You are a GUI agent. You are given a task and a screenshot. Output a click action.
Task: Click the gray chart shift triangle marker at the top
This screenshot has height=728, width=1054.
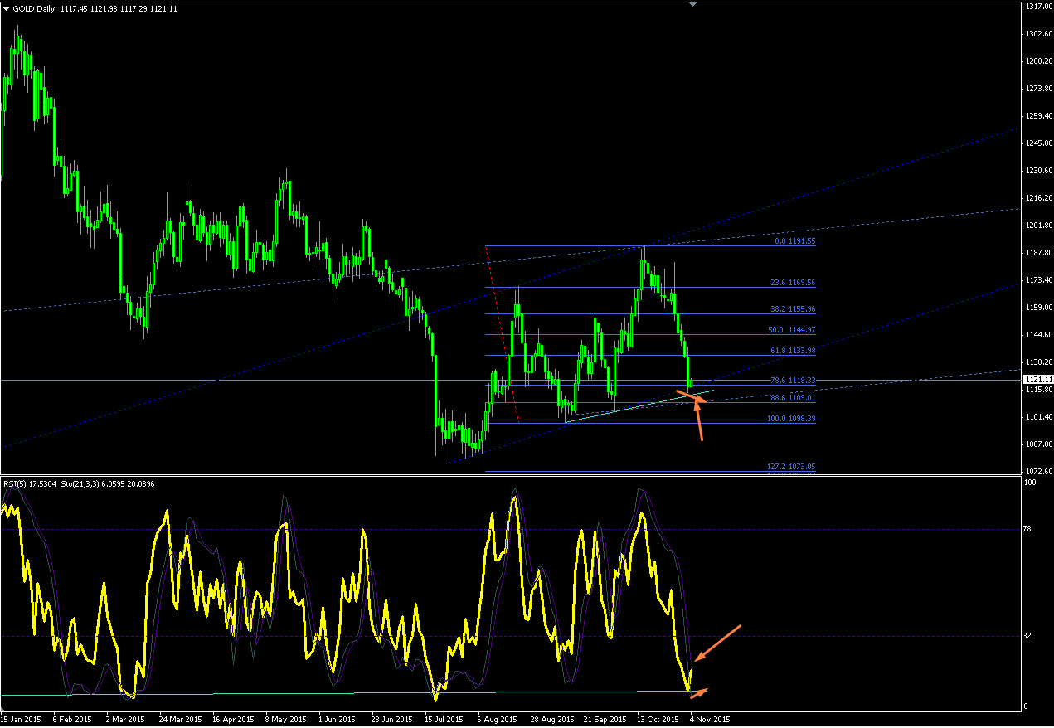[692, 4]
